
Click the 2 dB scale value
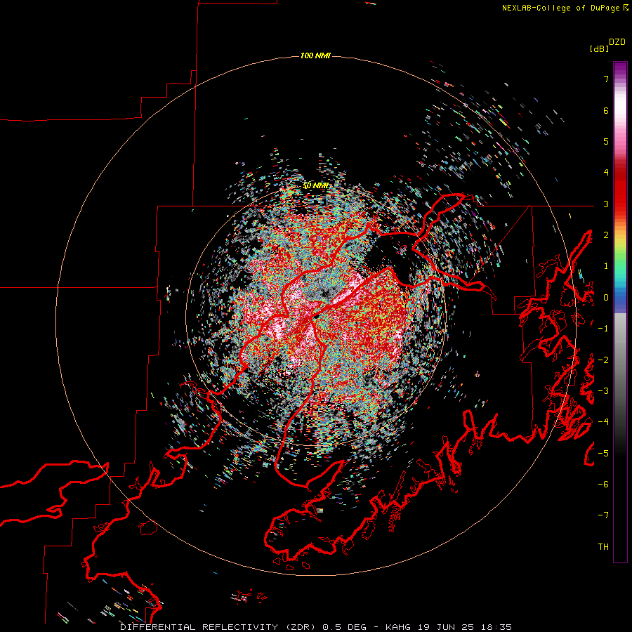click(606, 235)
